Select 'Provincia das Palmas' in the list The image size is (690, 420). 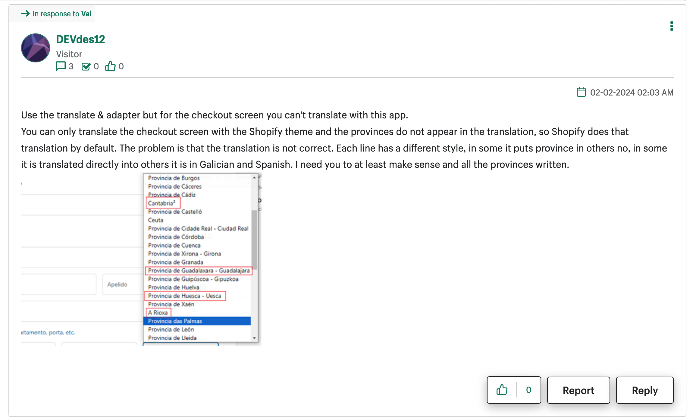pyautogui.click(x=176, y=321)
